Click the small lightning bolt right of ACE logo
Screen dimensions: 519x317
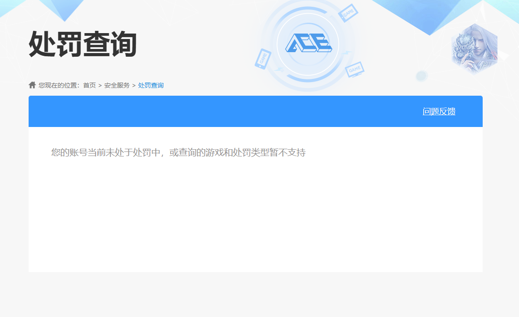[347, 53]
